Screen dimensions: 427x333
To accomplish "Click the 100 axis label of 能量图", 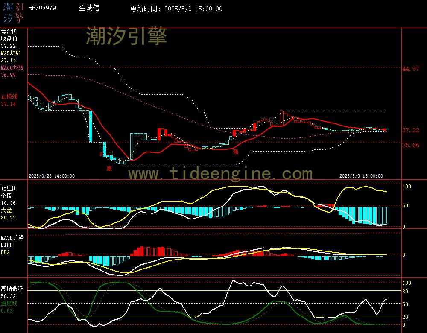I will click(x=407, y=187).
